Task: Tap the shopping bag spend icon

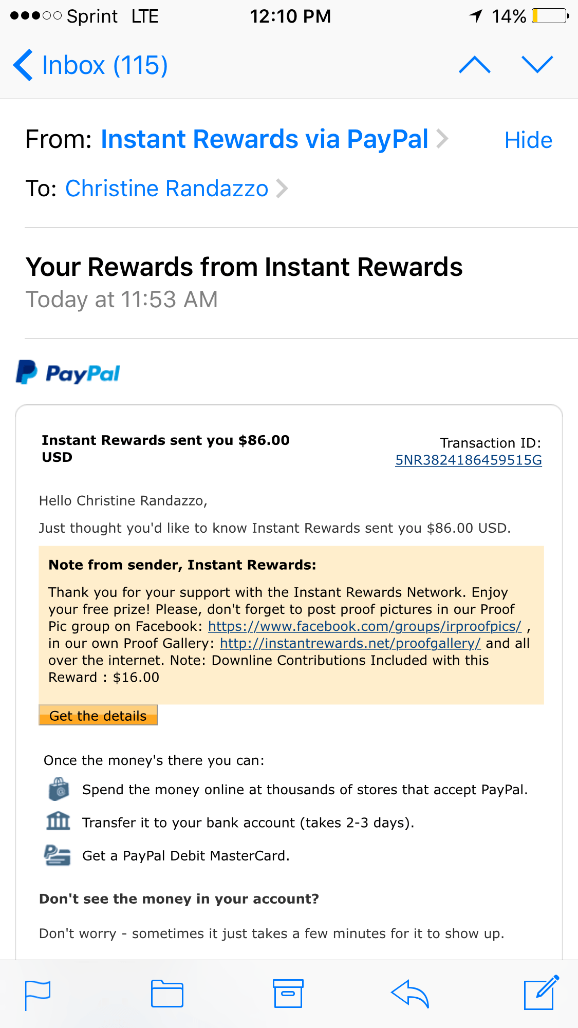Action: pyautogui.click(x=59, y=789)
